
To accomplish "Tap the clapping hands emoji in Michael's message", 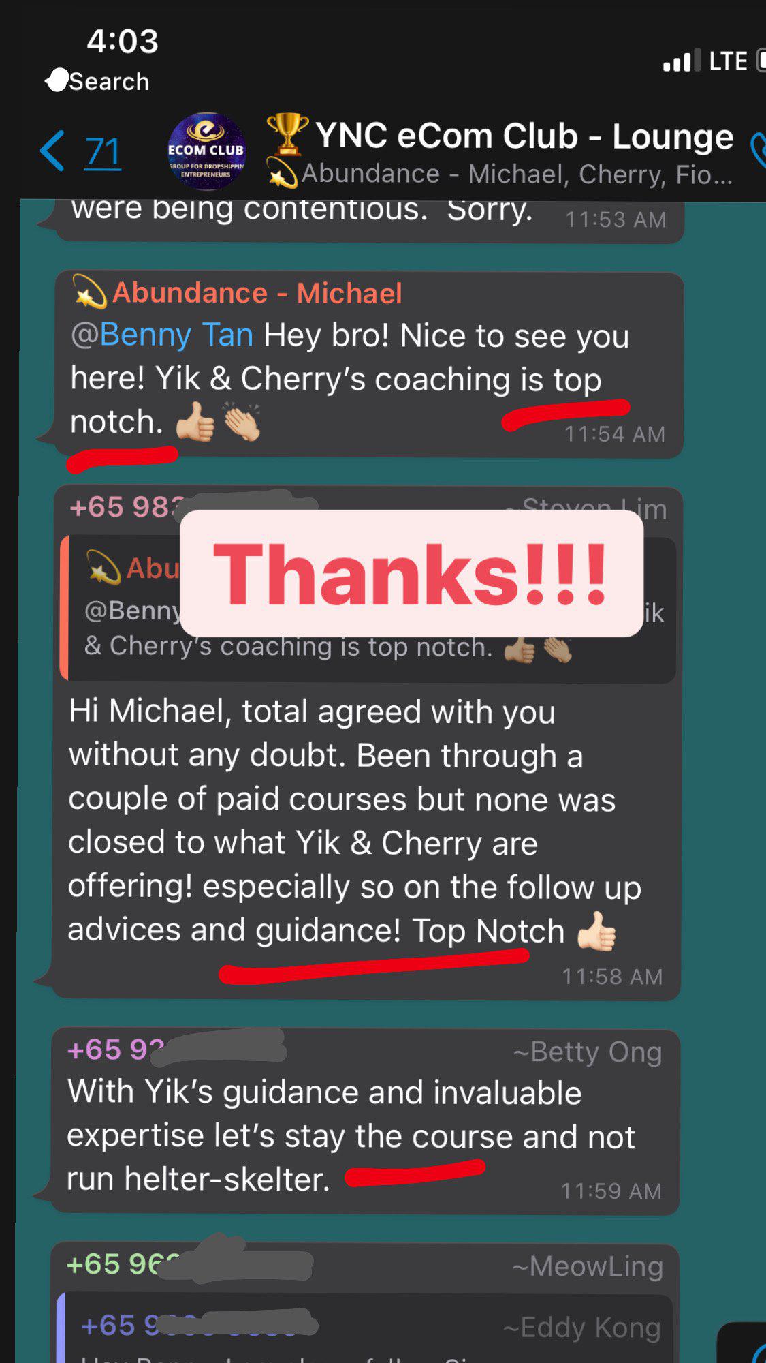I will pos(242,422).
